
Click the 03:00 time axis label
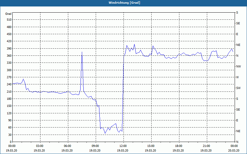[x=39, y=146]
